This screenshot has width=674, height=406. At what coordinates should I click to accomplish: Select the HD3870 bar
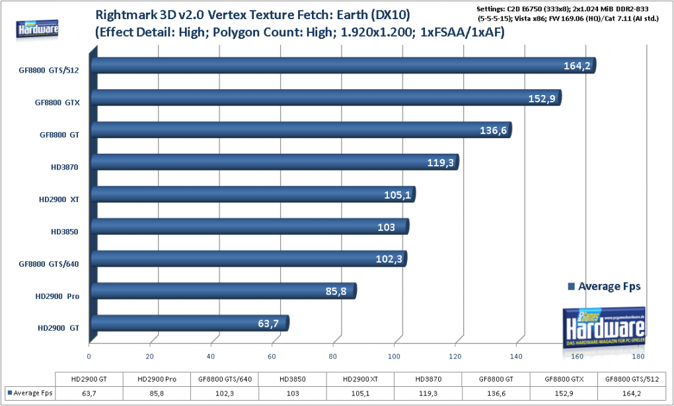click(x=275, y=162)
